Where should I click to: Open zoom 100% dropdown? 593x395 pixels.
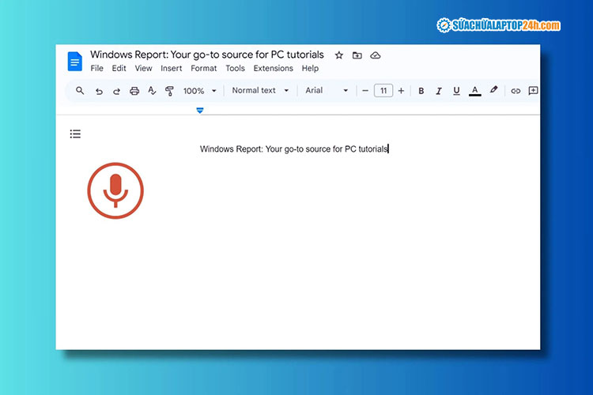200,91
